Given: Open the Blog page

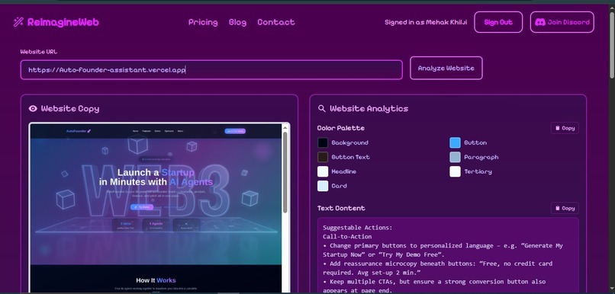Looking at the screenshot, I should [x=238, y=22].
